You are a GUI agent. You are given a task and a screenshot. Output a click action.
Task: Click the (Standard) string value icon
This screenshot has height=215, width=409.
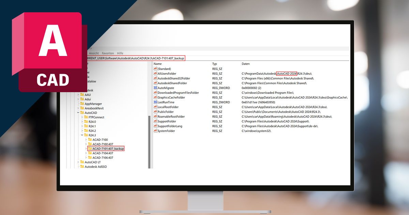pos(155,69)
